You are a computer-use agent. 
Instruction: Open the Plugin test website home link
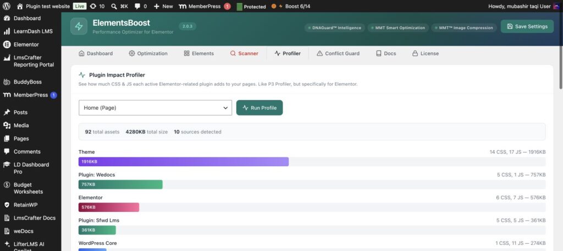(x=43, y=6)
